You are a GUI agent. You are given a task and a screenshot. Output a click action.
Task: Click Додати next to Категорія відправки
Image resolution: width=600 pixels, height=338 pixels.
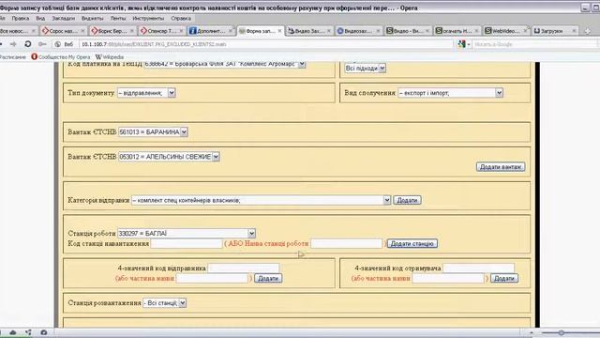(407, 200)
